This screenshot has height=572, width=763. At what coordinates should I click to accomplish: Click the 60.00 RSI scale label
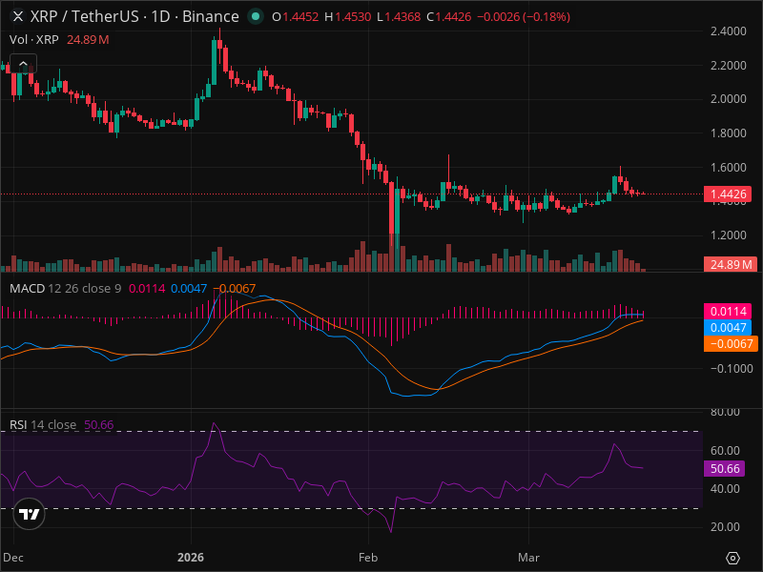725,450
